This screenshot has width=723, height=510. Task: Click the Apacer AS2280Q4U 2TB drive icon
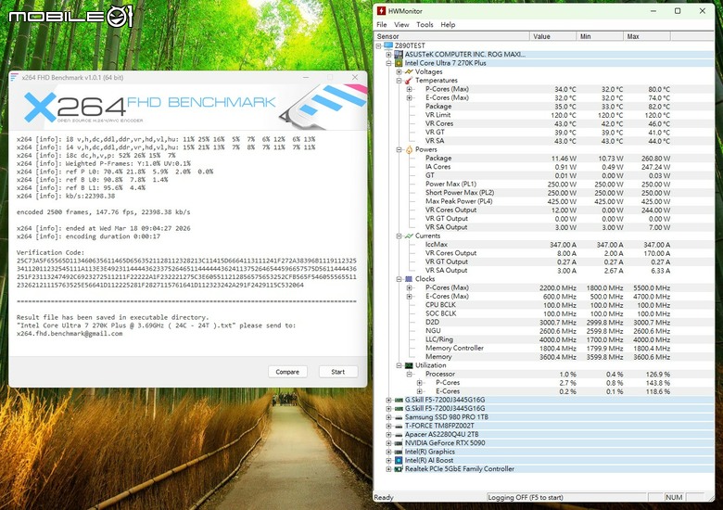tap(399, 434)
